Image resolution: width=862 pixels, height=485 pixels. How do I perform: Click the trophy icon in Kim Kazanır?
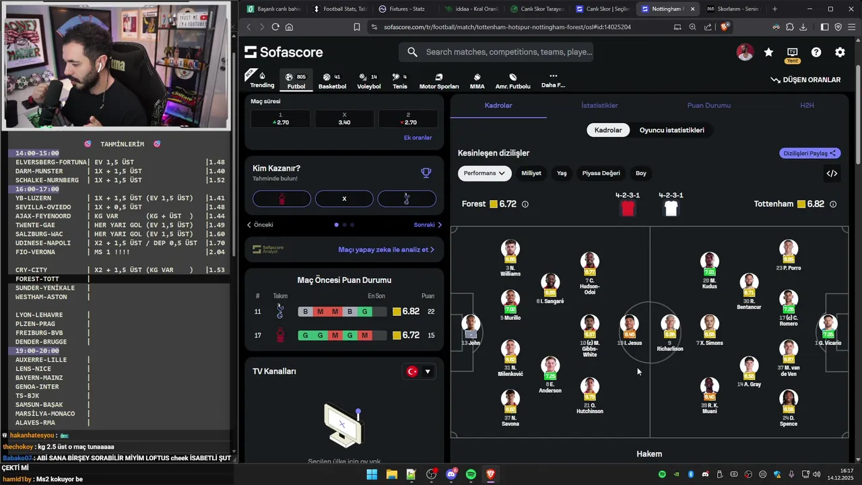426,173
